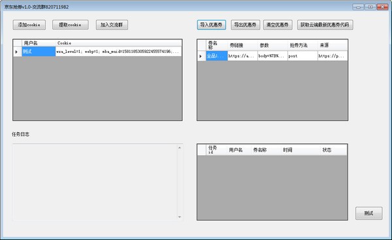
Task: Select the post method cell
Action: coord(302,56)
